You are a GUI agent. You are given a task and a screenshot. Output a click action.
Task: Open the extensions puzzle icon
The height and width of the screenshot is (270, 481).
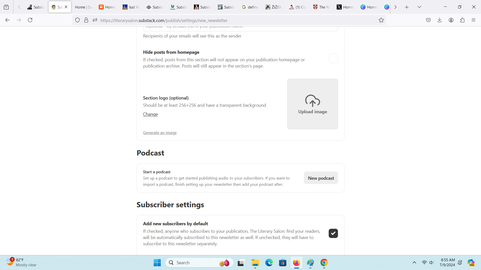(462, 20)
